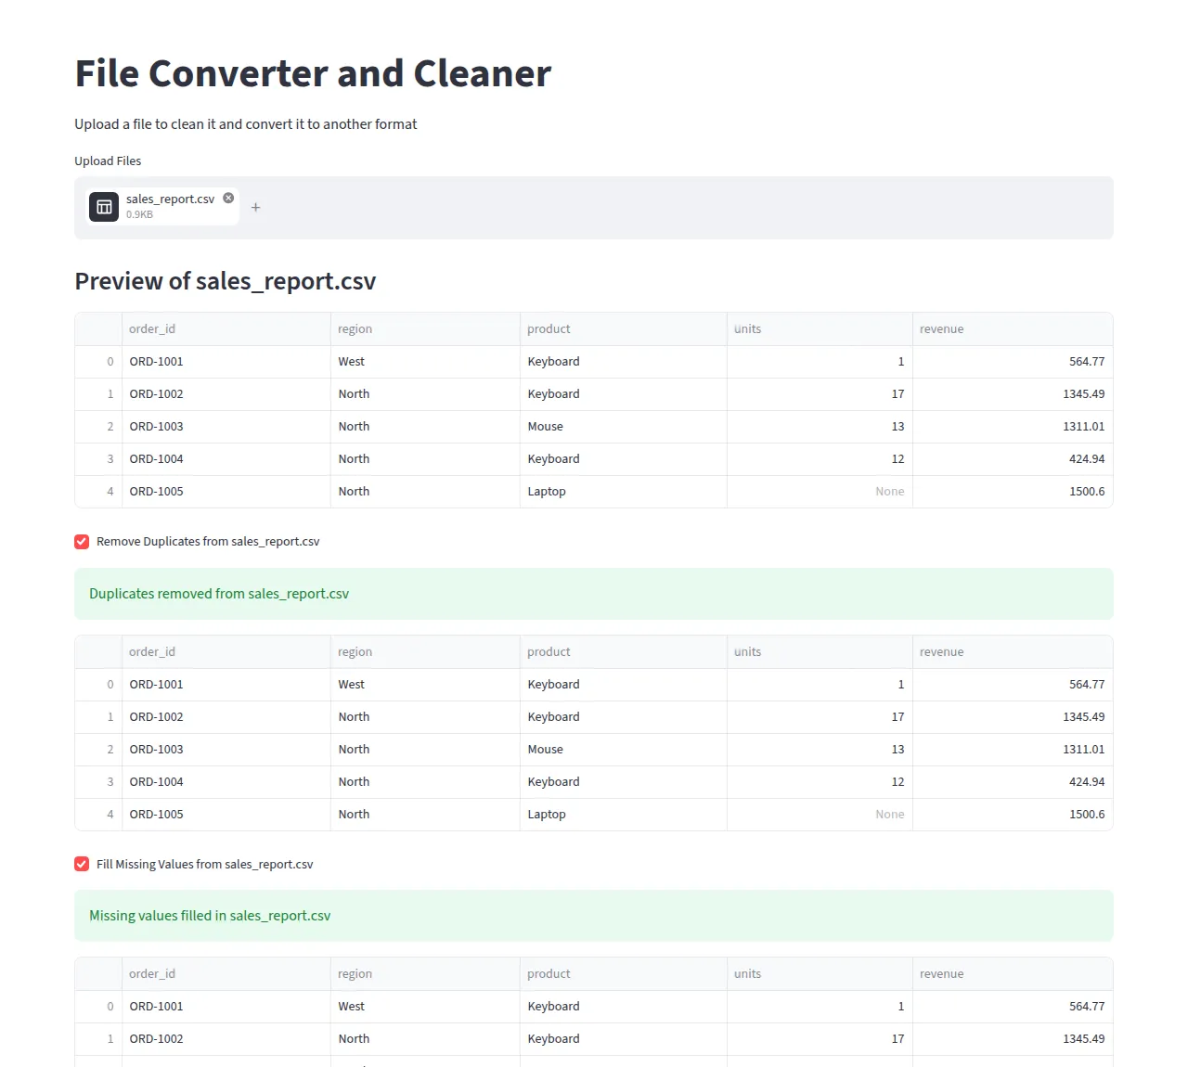Select units value 17 in the preview table
The height and width of the screenshot is (1067, 1188).
coord(820,394)
